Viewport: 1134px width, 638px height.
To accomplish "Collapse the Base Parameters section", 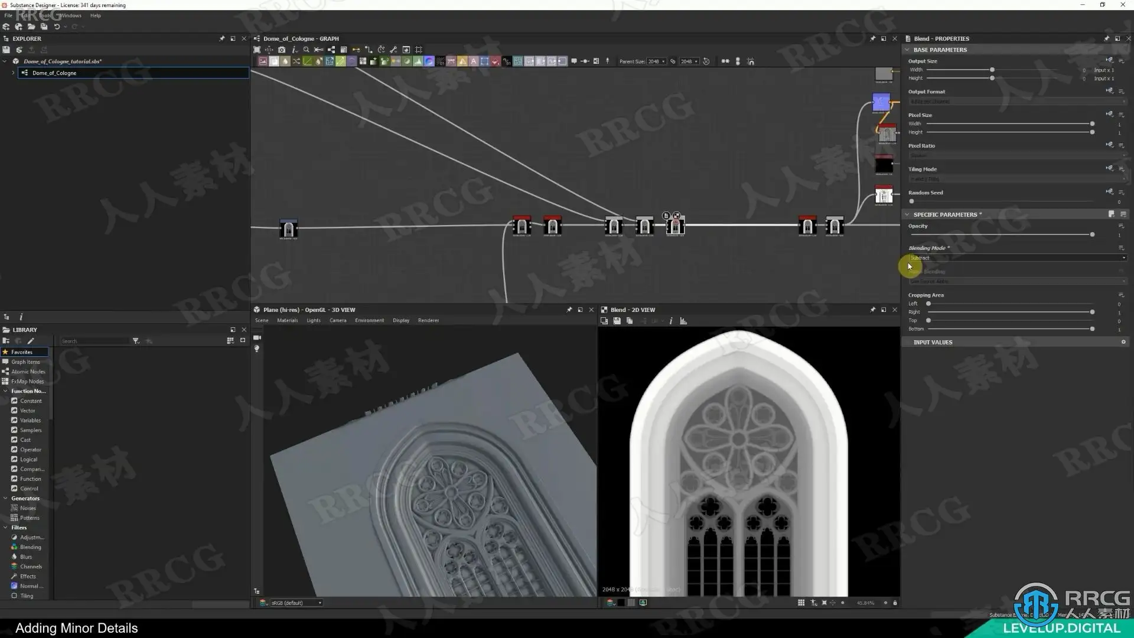I will click(x=907, y=50).
